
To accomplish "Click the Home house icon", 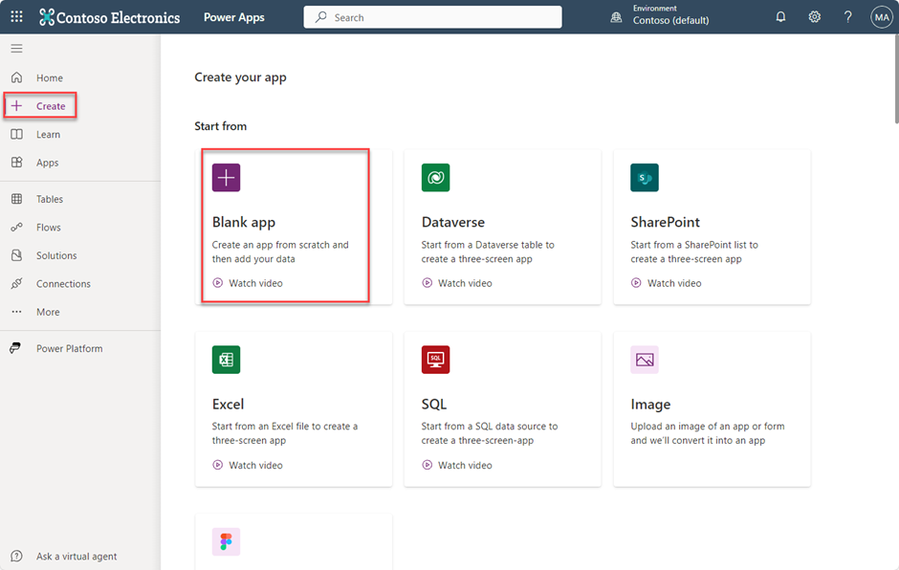I will point(16,77).
